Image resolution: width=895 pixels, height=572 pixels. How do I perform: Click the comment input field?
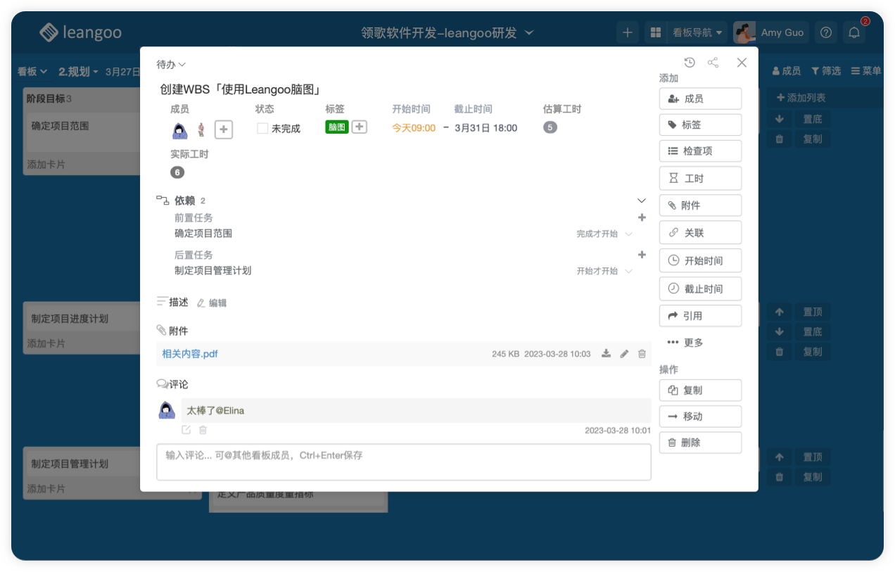[x=403, y=462]
